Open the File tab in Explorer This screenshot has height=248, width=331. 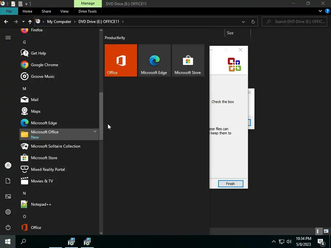click(9, 11)
